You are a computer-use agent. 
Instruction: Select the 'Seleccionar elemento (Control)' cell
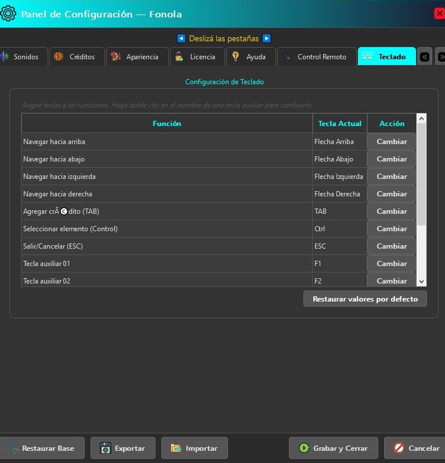click(x=167, y=229)
